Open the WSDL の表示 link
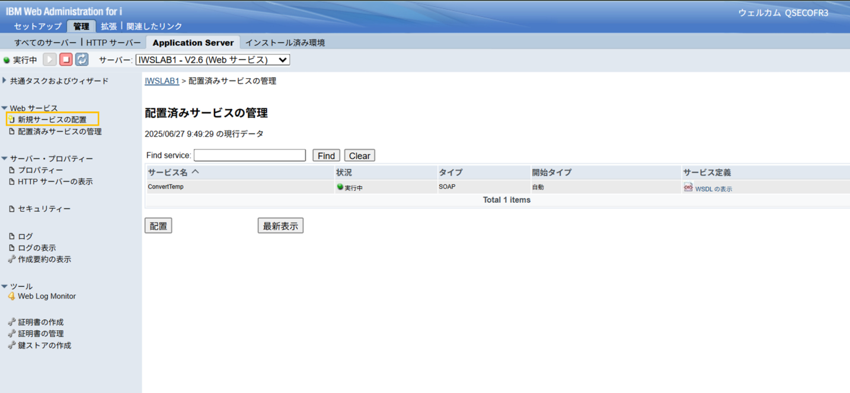The image size is (850, 393). (x=714, y=188)
